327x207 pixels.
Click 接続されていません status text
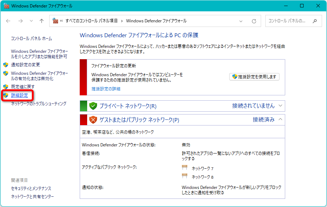(253, 106)
